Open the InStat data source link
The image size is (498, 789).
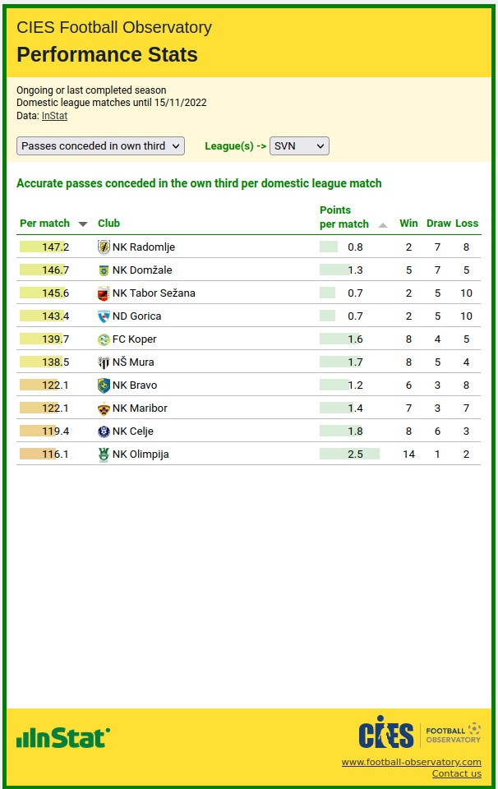54,116
